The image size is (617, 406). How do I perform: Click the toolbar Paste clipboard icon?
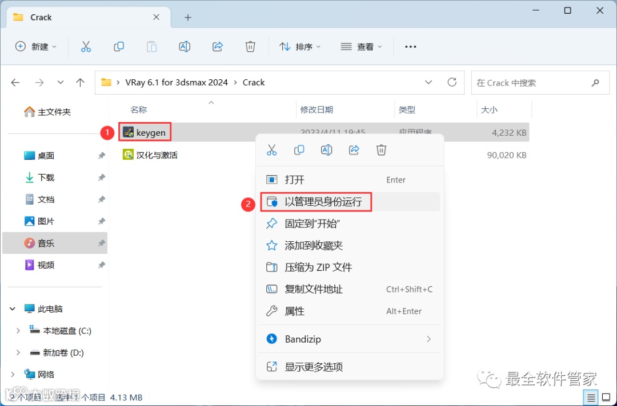tap(151, 47)
